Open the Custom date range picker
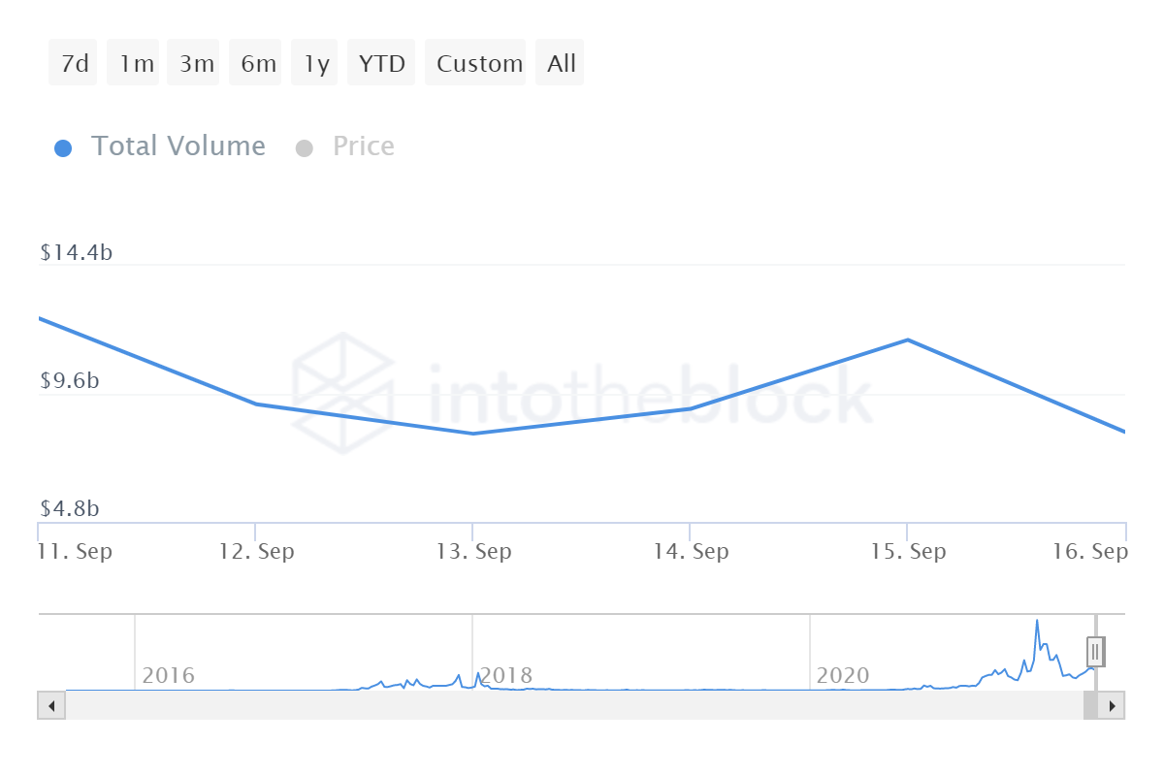1164x776 pixels. click(479, 63)
